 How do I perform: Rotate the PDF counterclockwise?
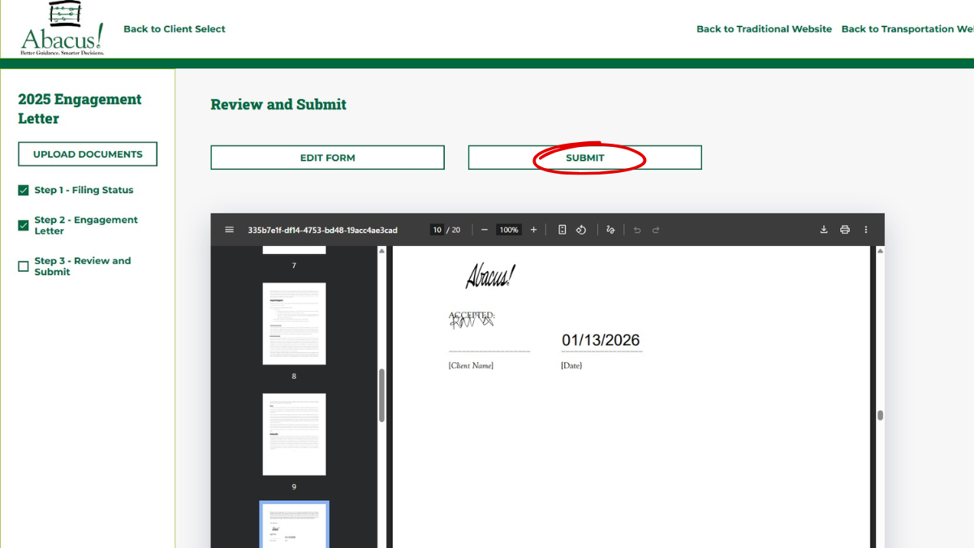point(581,230)
